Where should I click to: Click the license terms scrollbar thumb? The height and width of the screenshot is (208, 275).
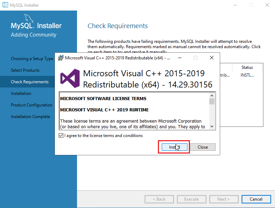(x=212, y=102)
